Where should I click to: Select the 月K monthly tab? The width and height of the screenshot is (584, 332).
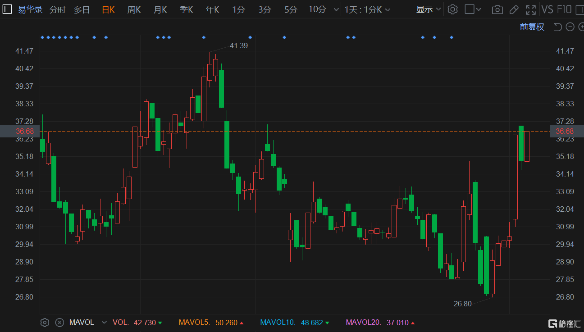click(x=160, y=9)
